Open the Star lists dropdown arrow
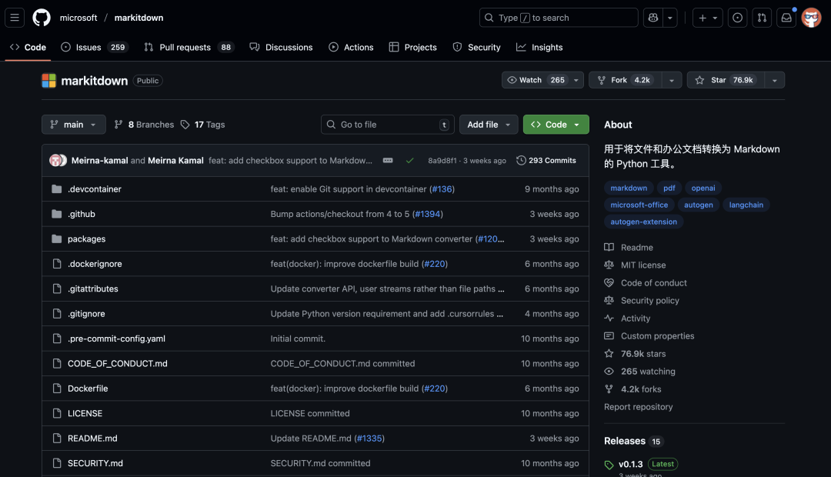Screen dimensions: 831x477 coord(774,80)
